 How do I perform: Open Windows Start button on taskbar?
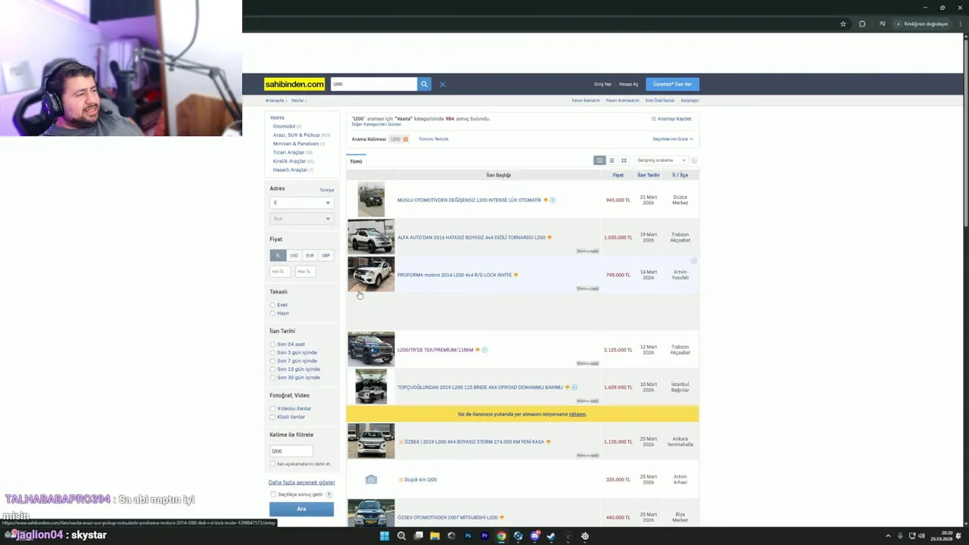click(385, 536)
